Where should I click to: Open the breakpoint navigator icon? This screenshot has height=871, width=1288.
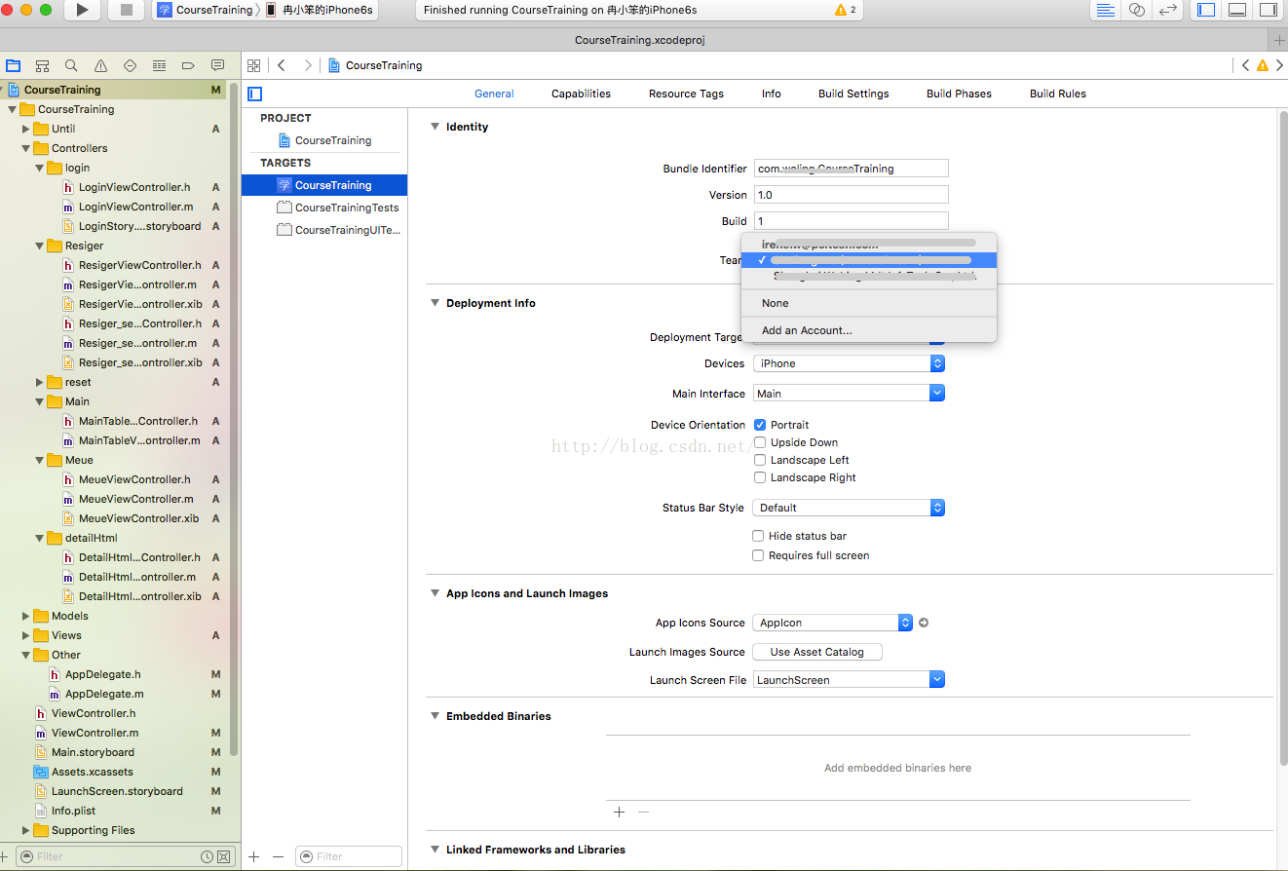188,65
